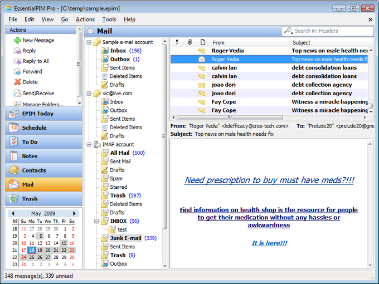Click the Sample e-mail account folder icon
Viewport: 379px width, 284px height.
point(97,42)
